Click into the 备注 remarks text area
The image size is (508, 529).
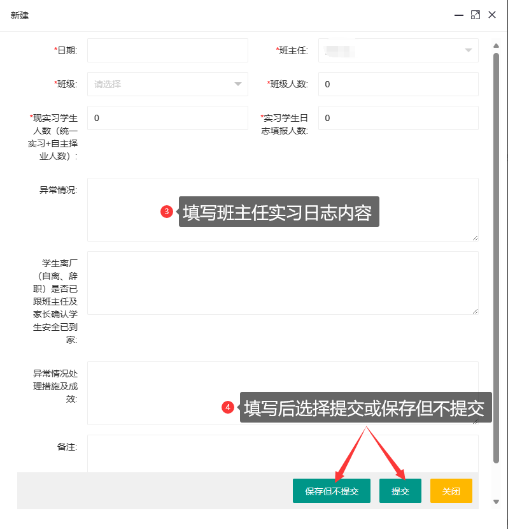click(x=282, y=454)
